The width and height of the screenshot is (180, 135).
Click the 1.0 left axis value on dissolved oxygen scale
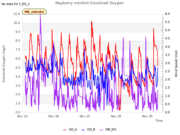tap(18, 103)
